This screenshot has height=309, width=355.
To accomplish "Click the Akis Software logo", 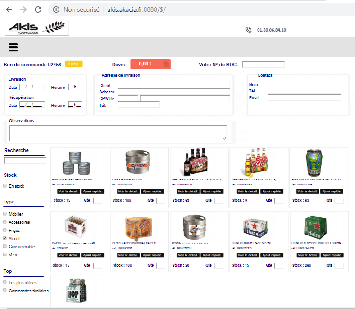I will (x=37, y=28).
